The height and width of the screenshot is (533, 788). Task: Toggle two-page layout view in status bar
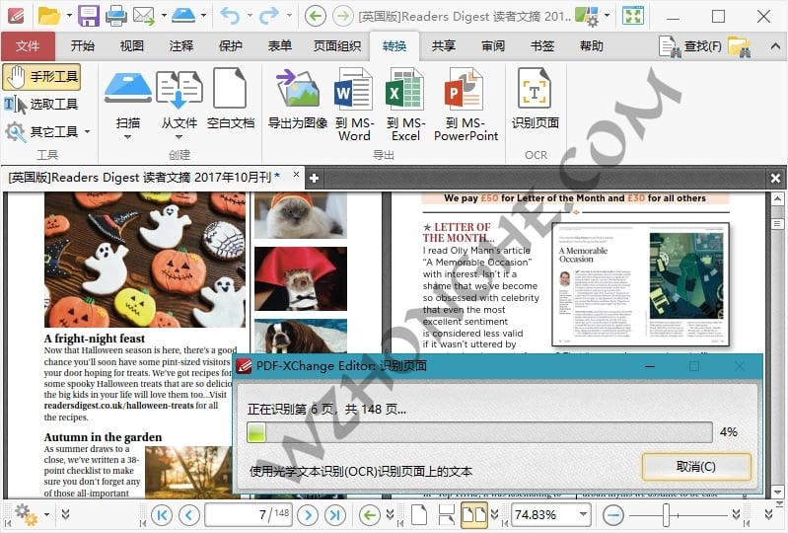(473, 514)
